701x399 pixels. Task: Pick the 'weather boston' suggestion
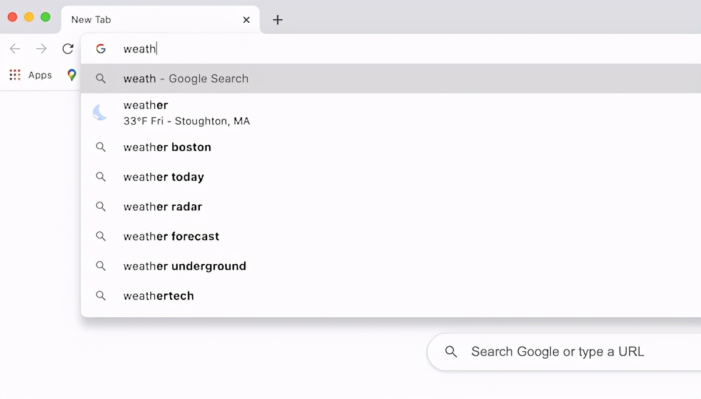tap(167, 148)
